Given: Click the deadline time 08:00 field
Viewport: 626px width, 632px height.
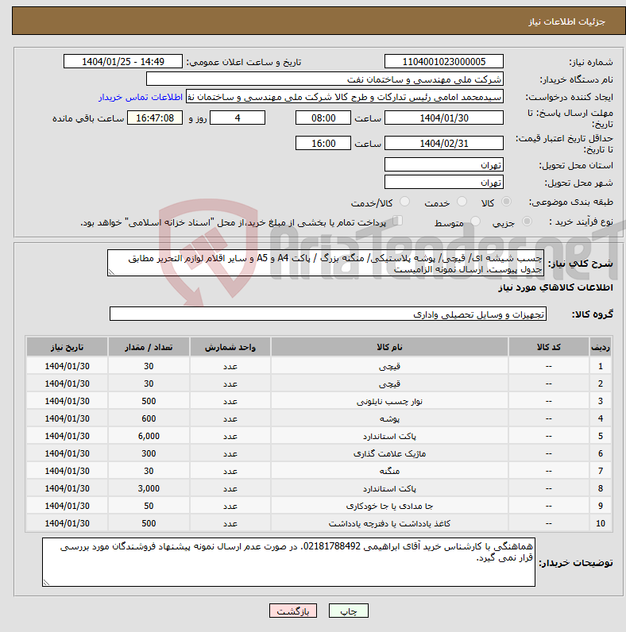Looking at the screenshot, I should pyautogui.click(x=323, y=118).
